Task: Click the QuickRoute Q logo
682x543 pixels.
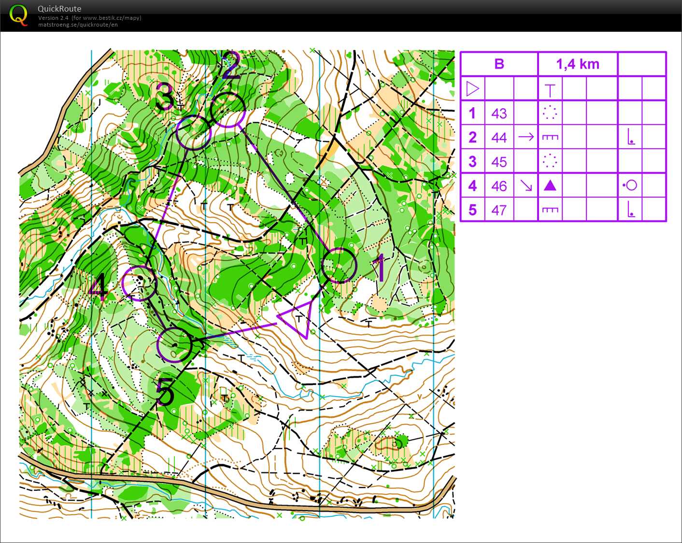Action: click(x=18, y=15)
